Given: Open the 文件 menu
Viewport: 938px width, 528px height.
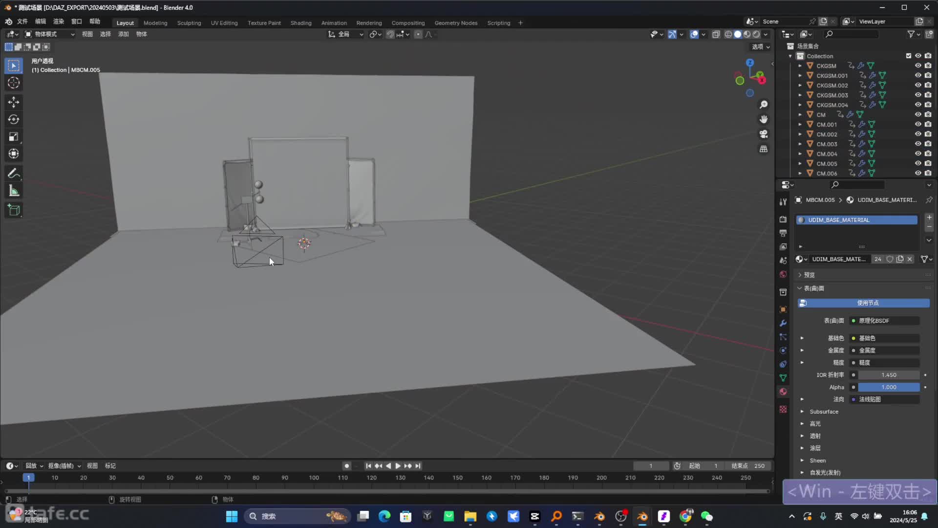Looking at the screenshot, I should 22,22.
